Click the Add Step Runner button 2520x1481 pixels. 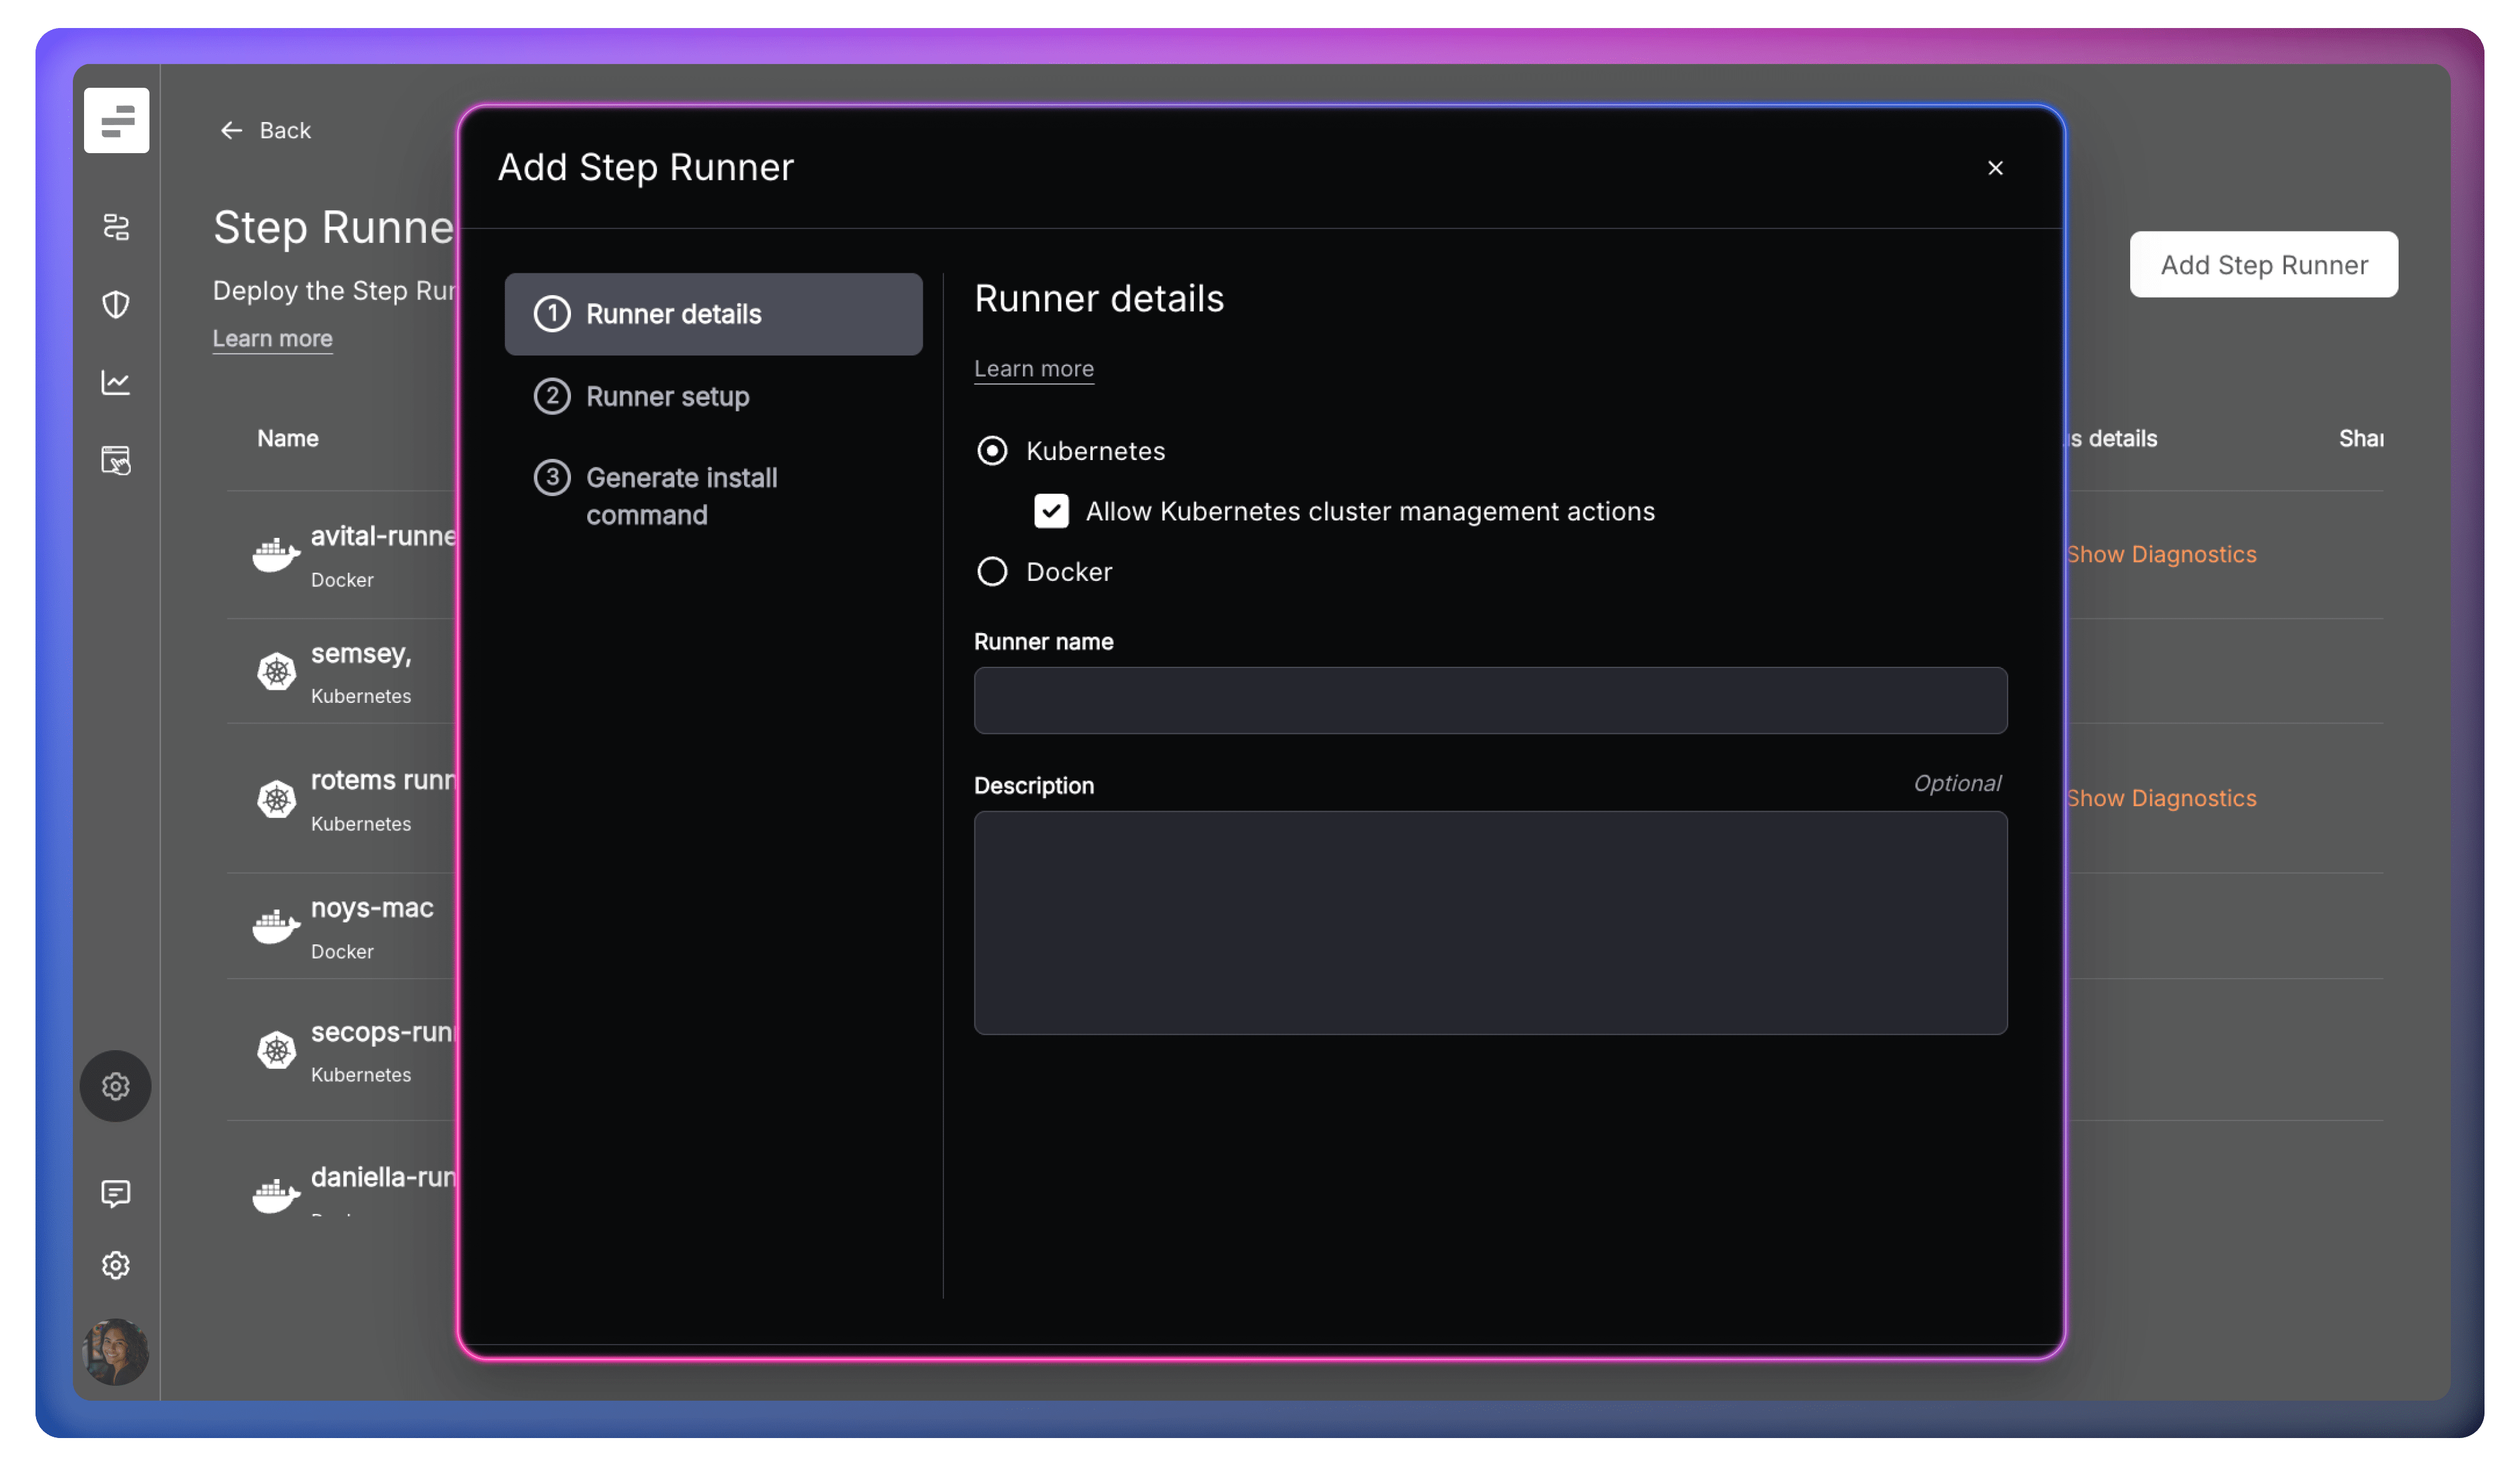click(x=2263, y=265)
